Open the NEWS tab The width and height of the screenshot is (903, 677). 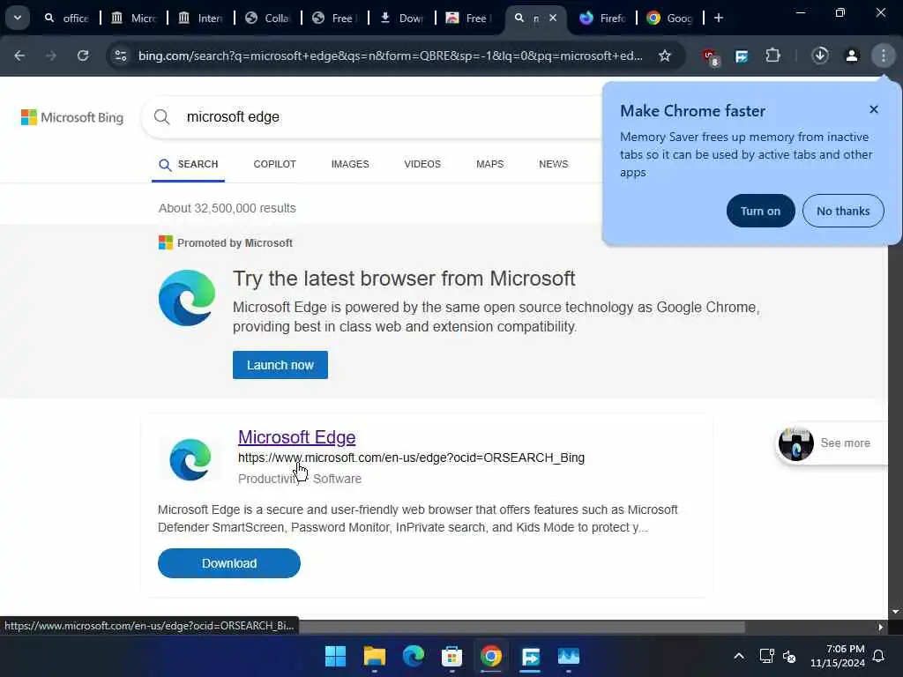click(554, 165)
